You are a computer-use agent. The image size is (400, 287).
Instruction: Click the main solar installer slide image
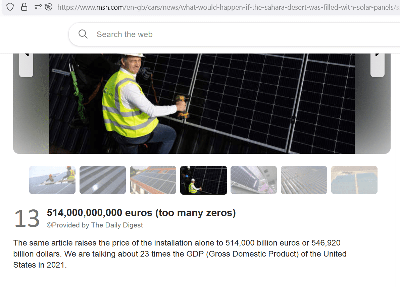[202, 103]
